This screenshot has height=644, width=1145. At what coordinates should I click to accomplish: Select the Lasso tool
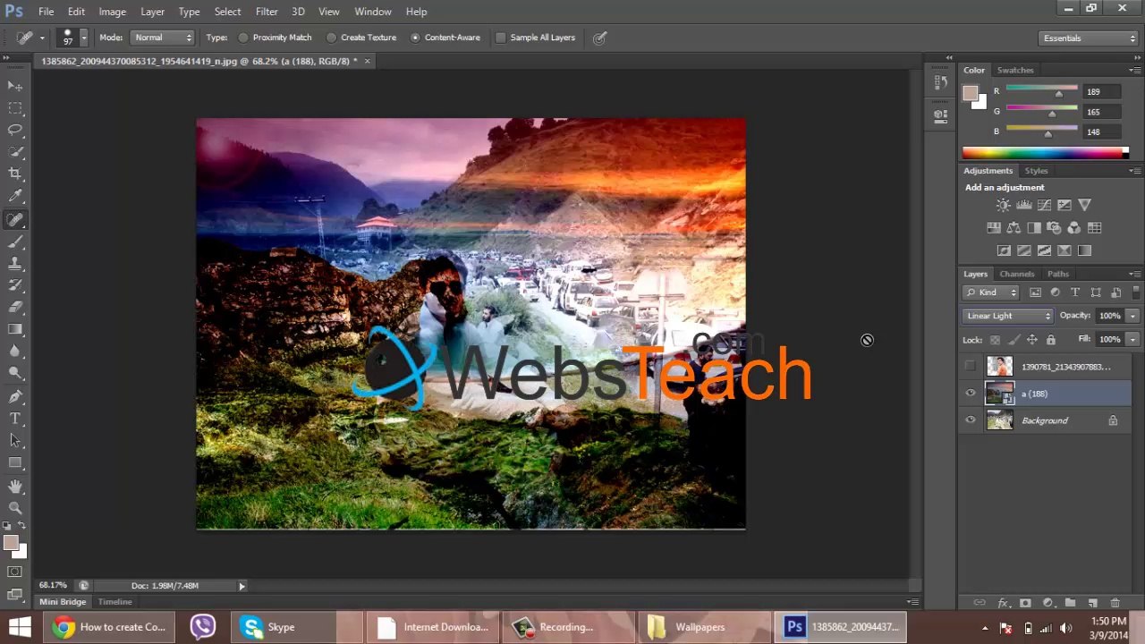tap(15, 130)
